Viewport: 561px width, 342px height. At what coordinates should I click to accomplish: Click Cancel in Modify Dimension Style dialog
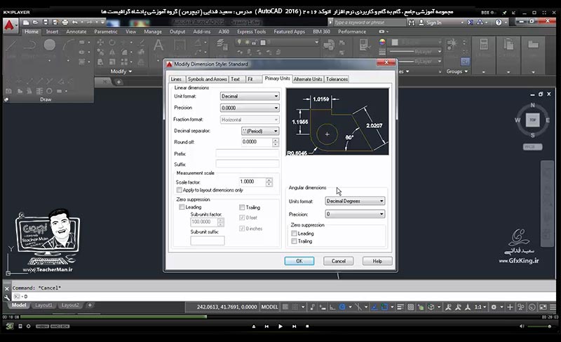(339, 261)
